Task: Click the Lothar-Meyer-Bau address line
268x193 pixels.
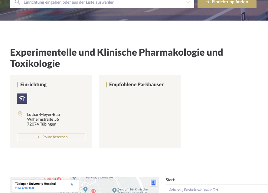Action: pos(44,114)
